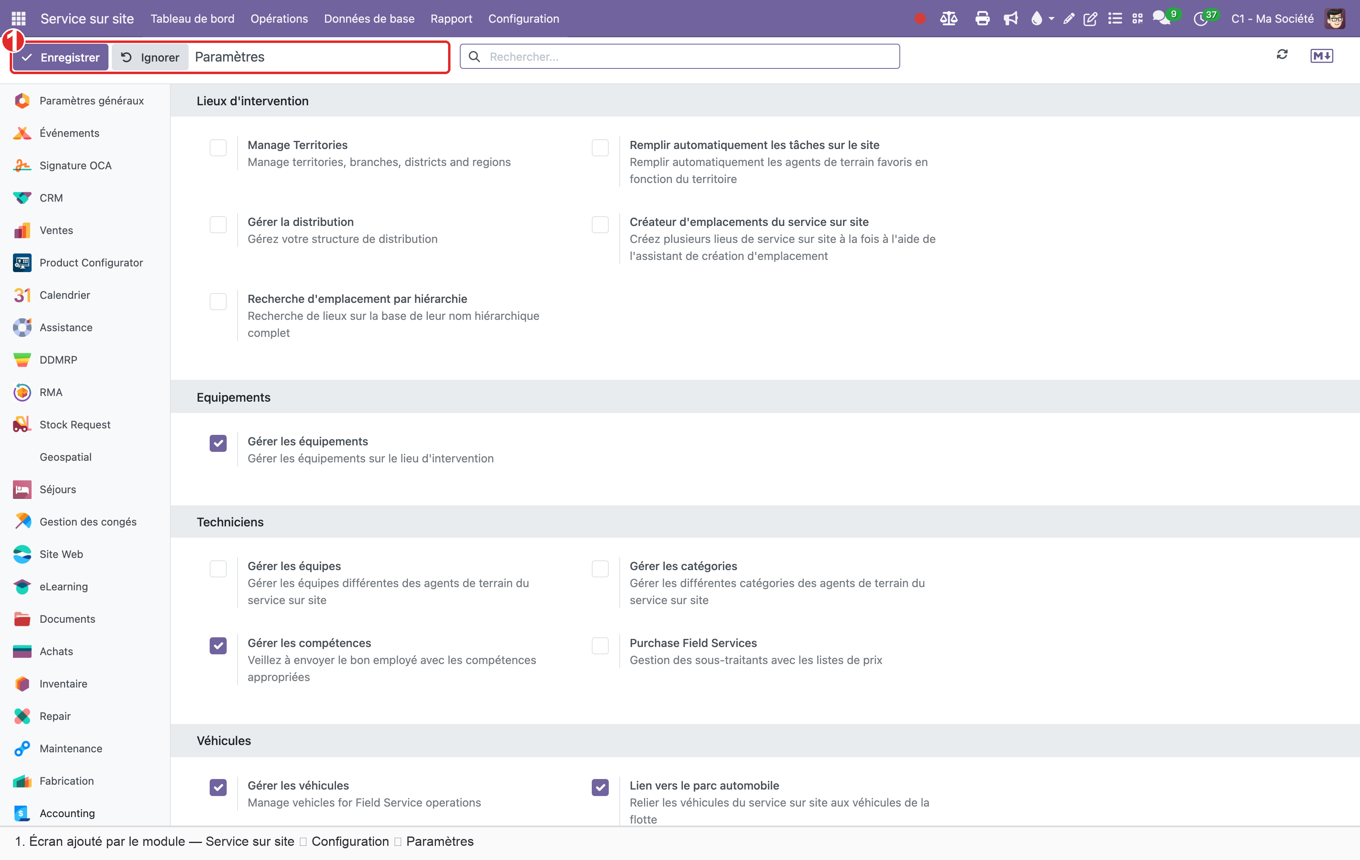This screenshot has width=1360, height=860.
Task: Select Calendrier in settings sidebar
Action: (85, 295)
